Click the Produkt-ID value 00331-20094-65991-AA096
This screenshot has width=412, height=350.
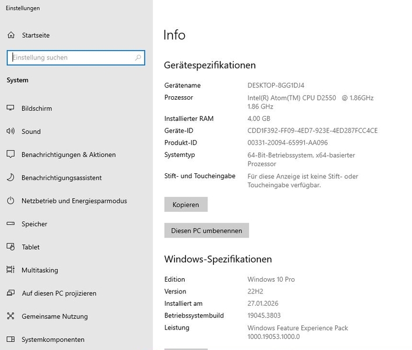tap(287, 143)
